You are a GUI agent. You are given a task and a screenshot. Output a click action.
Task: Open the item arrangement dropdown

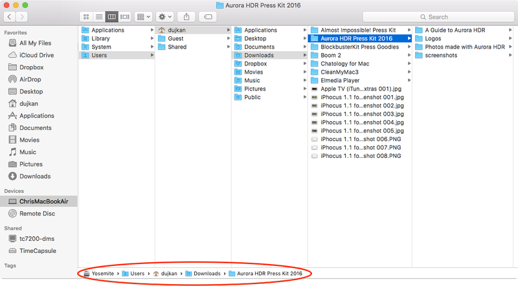(143, 17)
